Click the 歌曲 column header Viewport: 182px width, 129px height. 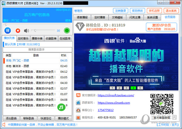click(x=36, y=56)
